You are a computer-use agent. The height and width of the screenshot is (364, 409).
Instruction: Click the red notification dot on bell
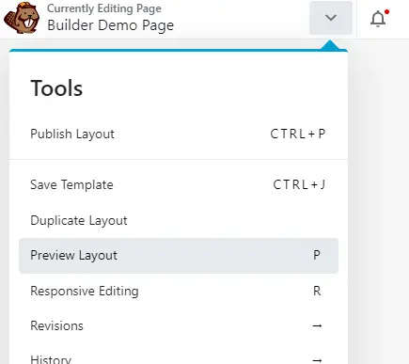(x=386, y=12)
